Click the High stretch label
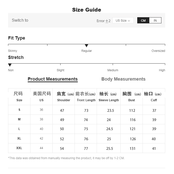Viewport: 174px width, 174px height. 162,70
